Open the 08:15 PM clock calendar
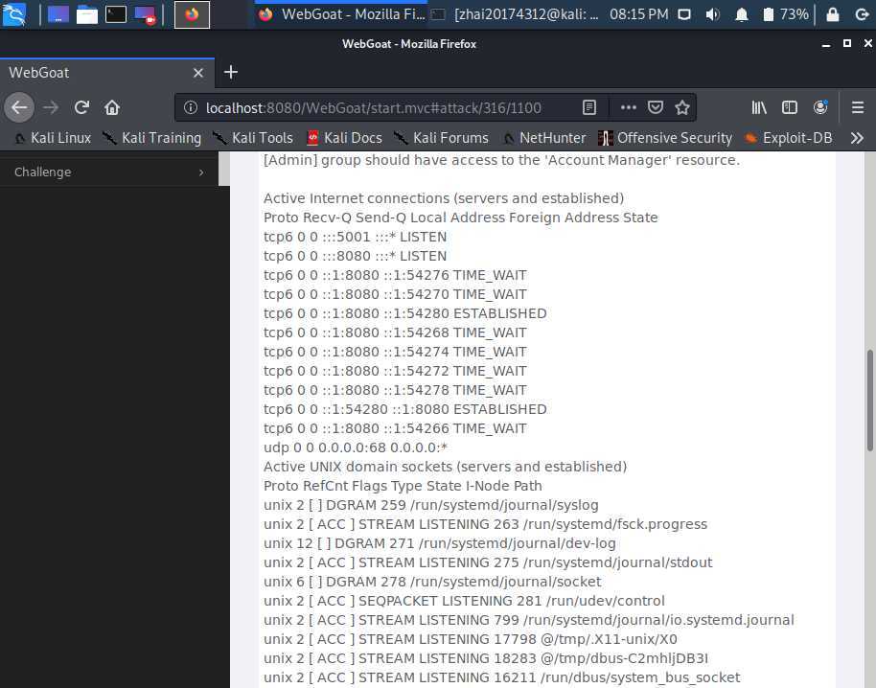 638,14
